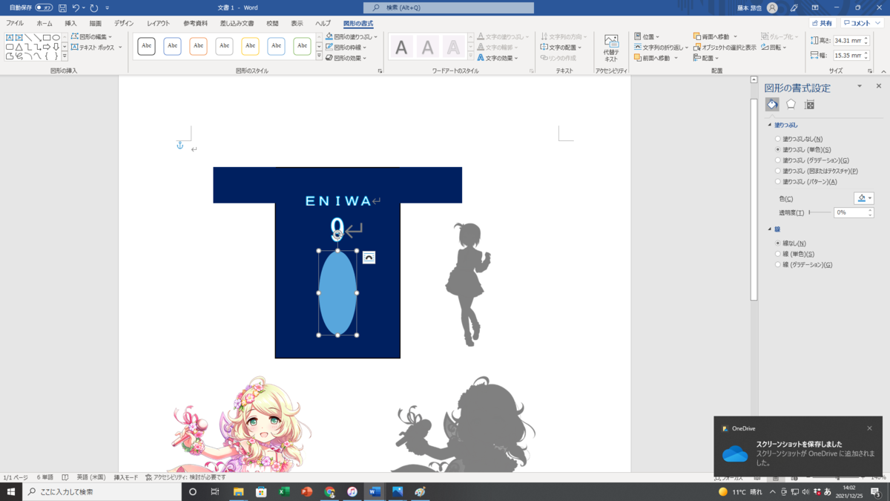
Task: Click the pen/coming soon icon in title bar
Action: pos(794,7)
